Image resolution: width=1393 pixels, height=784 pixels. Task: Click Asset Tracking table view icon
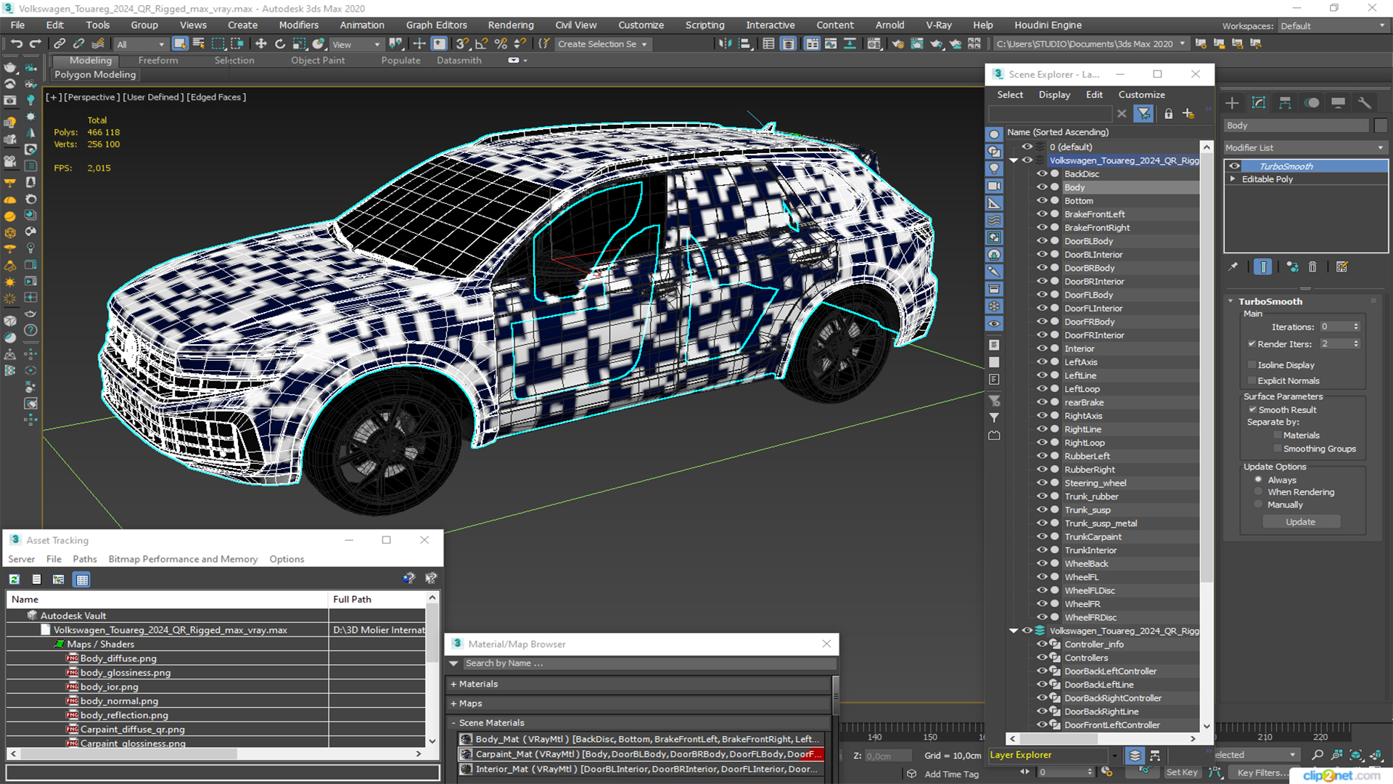pyautogui.click(x=82, y=579)
